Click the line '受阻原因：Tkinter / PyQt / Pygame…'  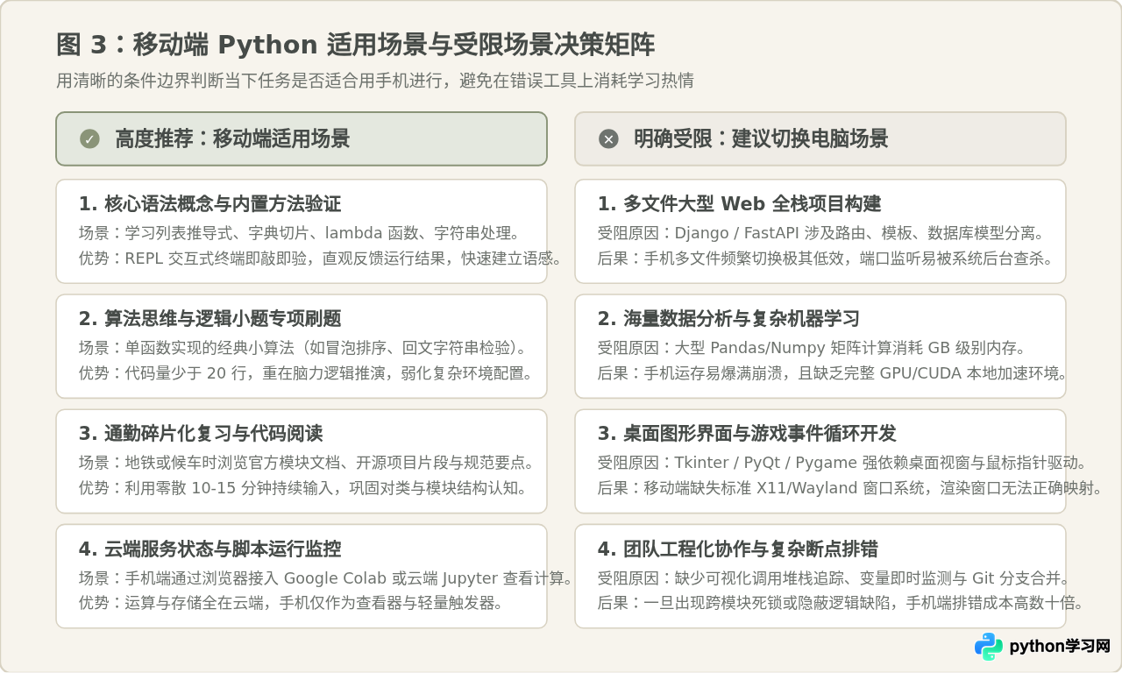tap(842, 463)
